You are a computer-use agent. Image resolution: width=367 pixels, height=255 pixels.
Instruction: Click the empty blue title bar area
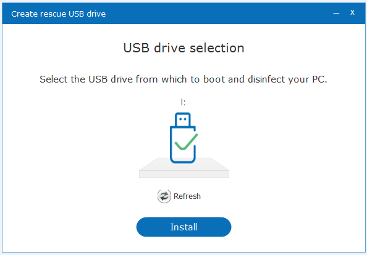(217, 14)
